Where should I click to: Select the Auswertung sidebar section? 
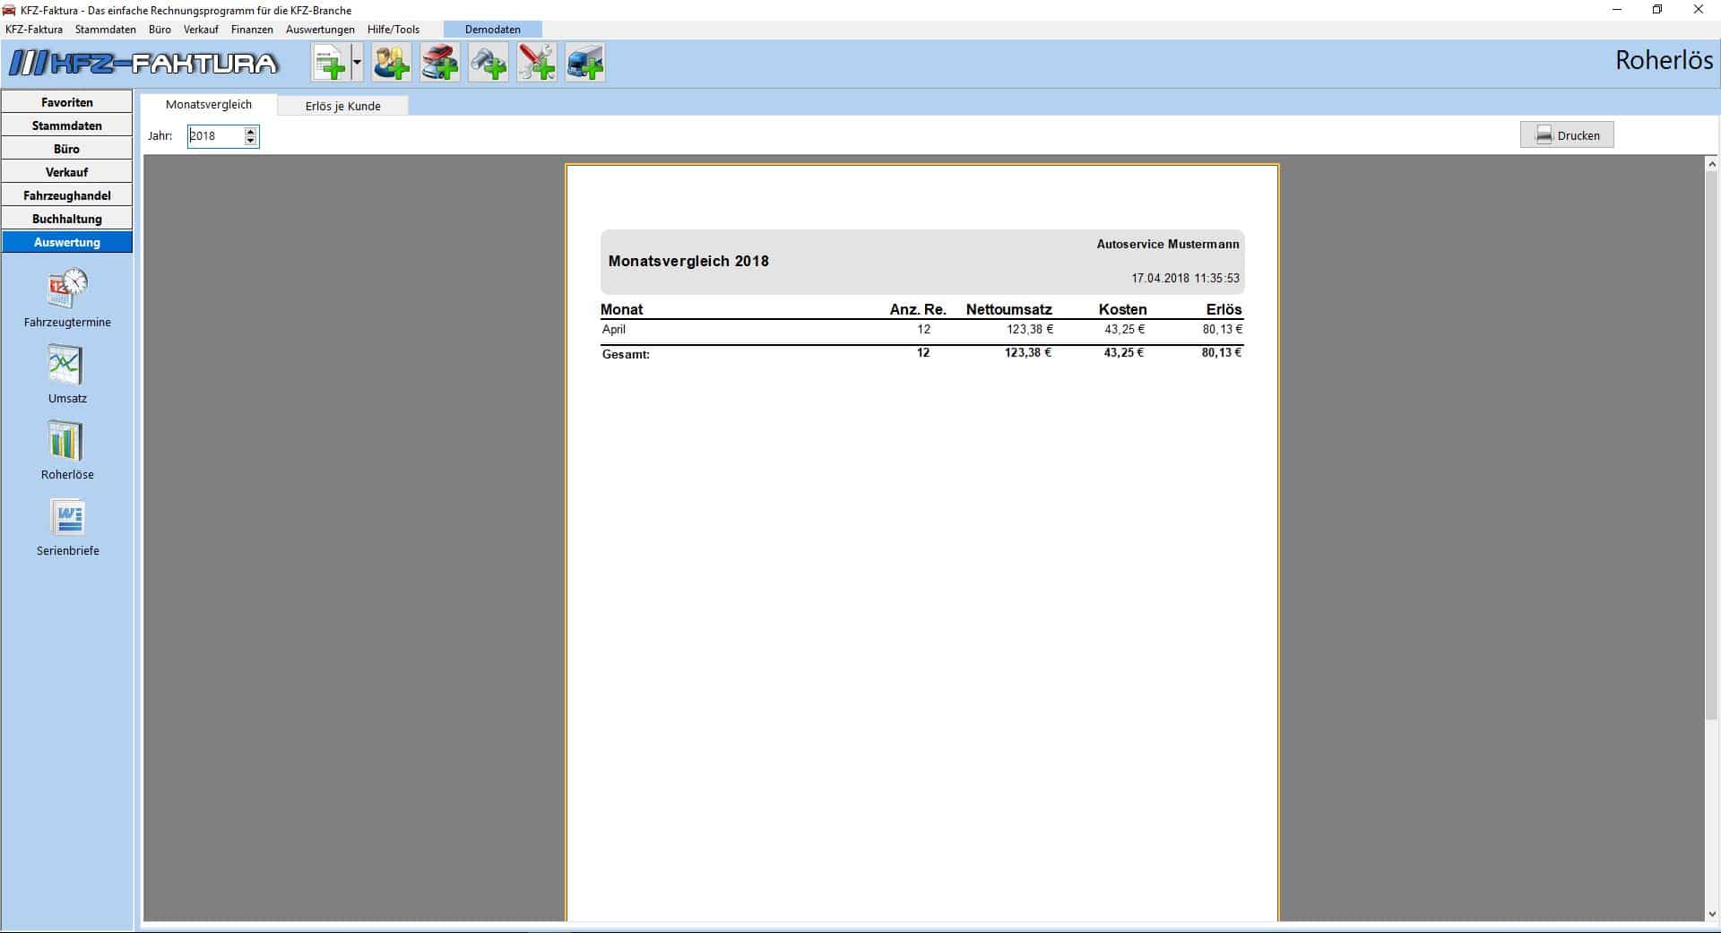pos(67,242)
